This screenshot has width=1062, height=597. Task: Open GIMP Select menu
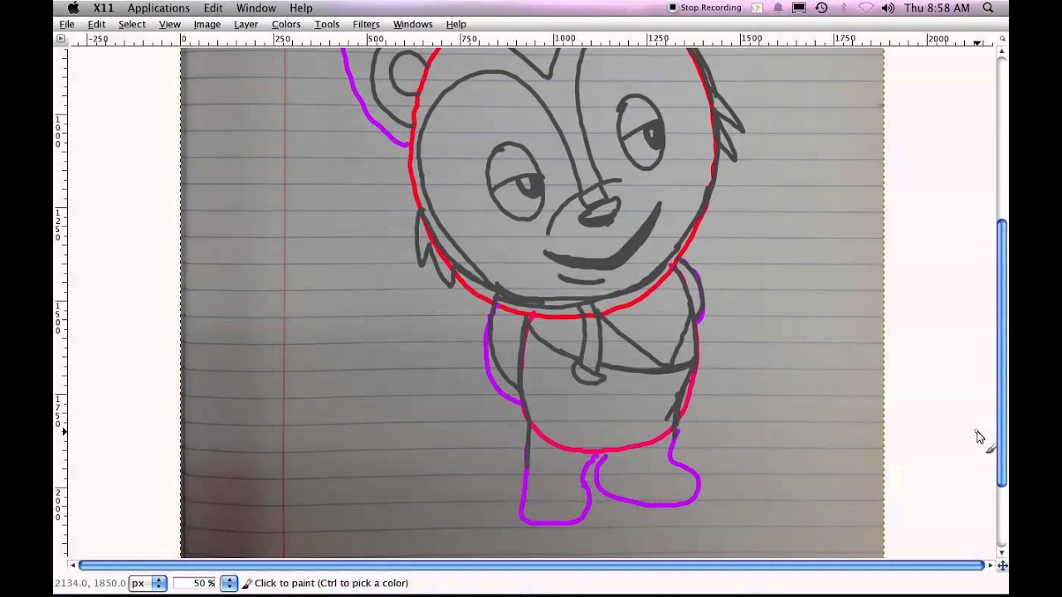click(132, 24)
